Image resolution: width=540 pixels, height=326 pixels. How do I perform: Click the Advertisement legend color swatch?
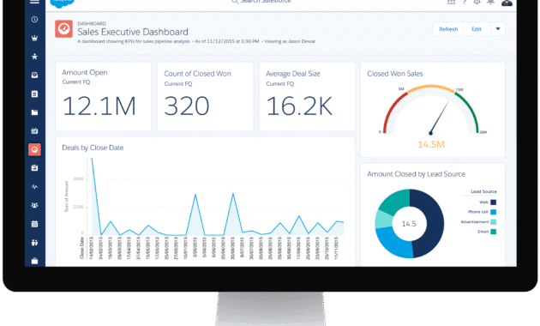coord(493,222)
